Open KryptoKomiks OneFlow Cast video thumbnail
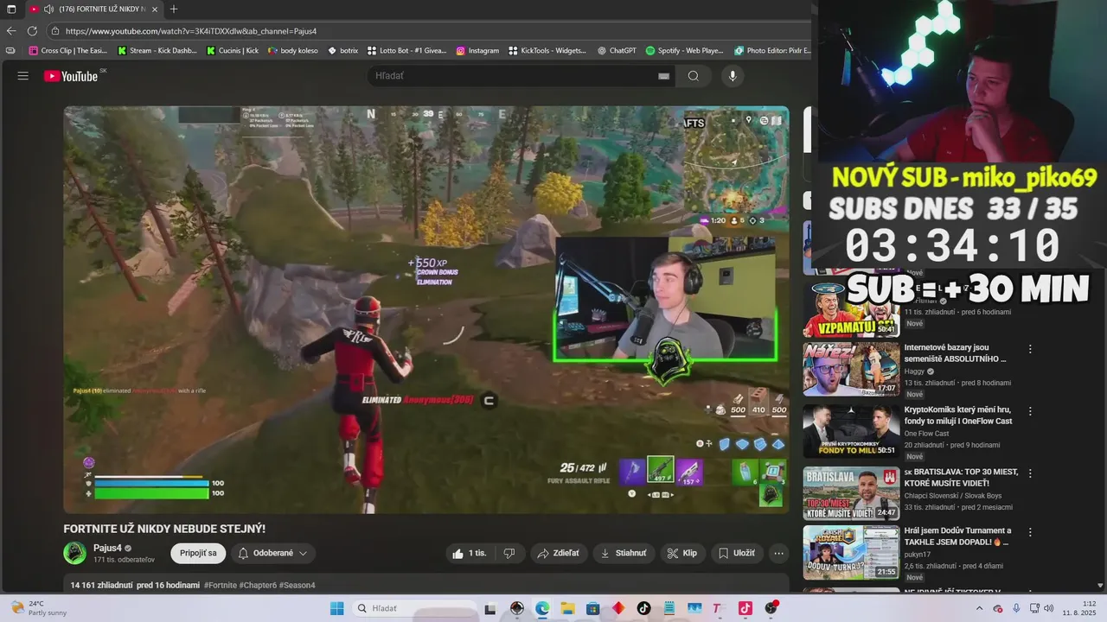The image size is (1107, 622). [x=851, y=431]
